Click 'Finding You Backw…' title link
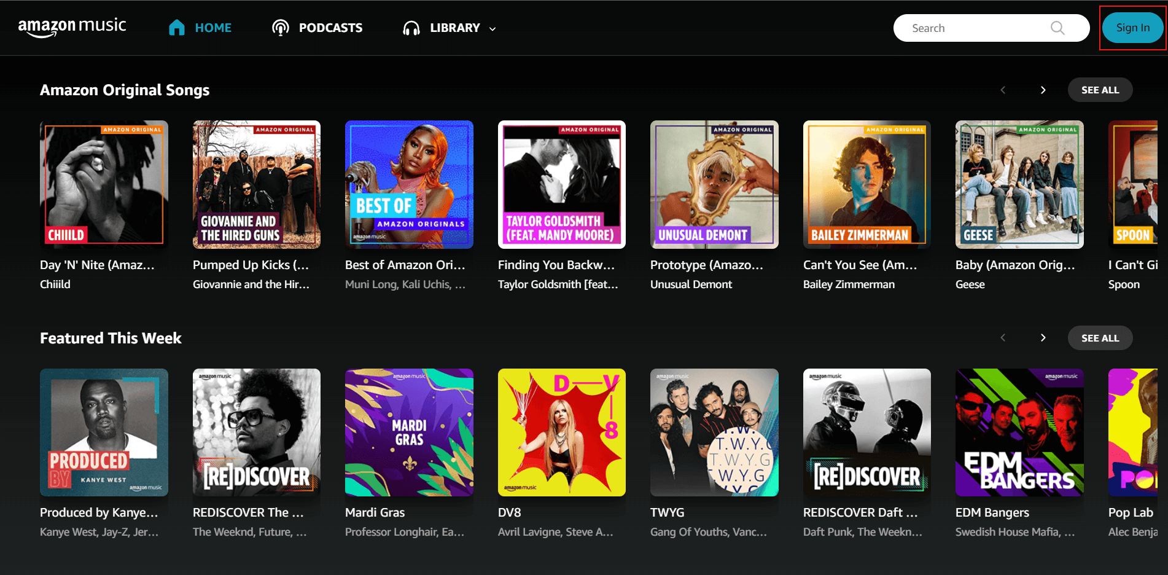The width and height of the screenshot is (1168, 575). (556, 265)
